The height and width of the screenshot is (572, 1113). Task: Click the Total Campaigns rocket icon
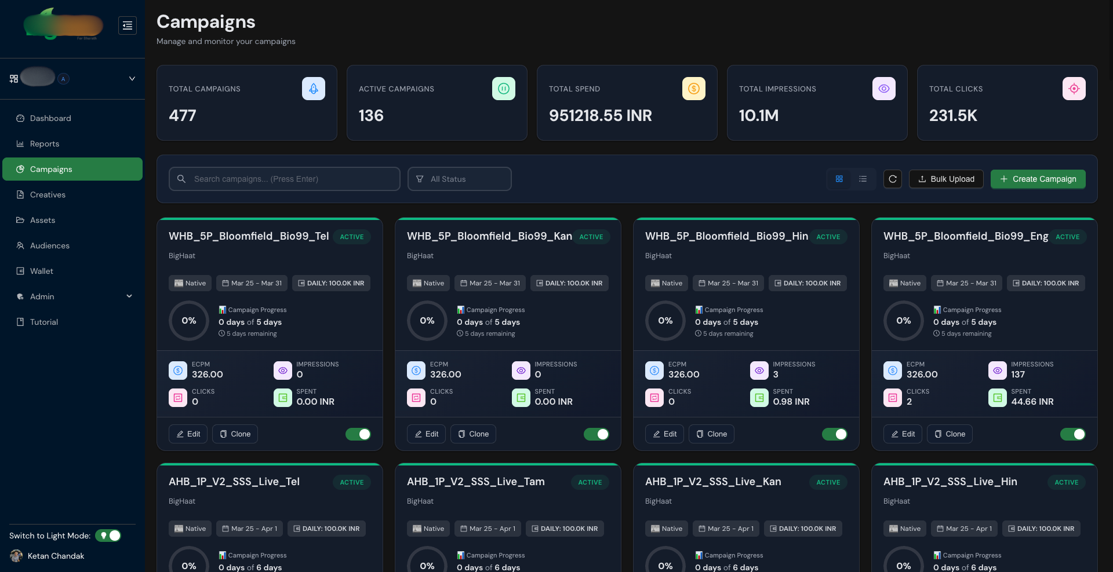pyautogui.click(x=313, y=89)
